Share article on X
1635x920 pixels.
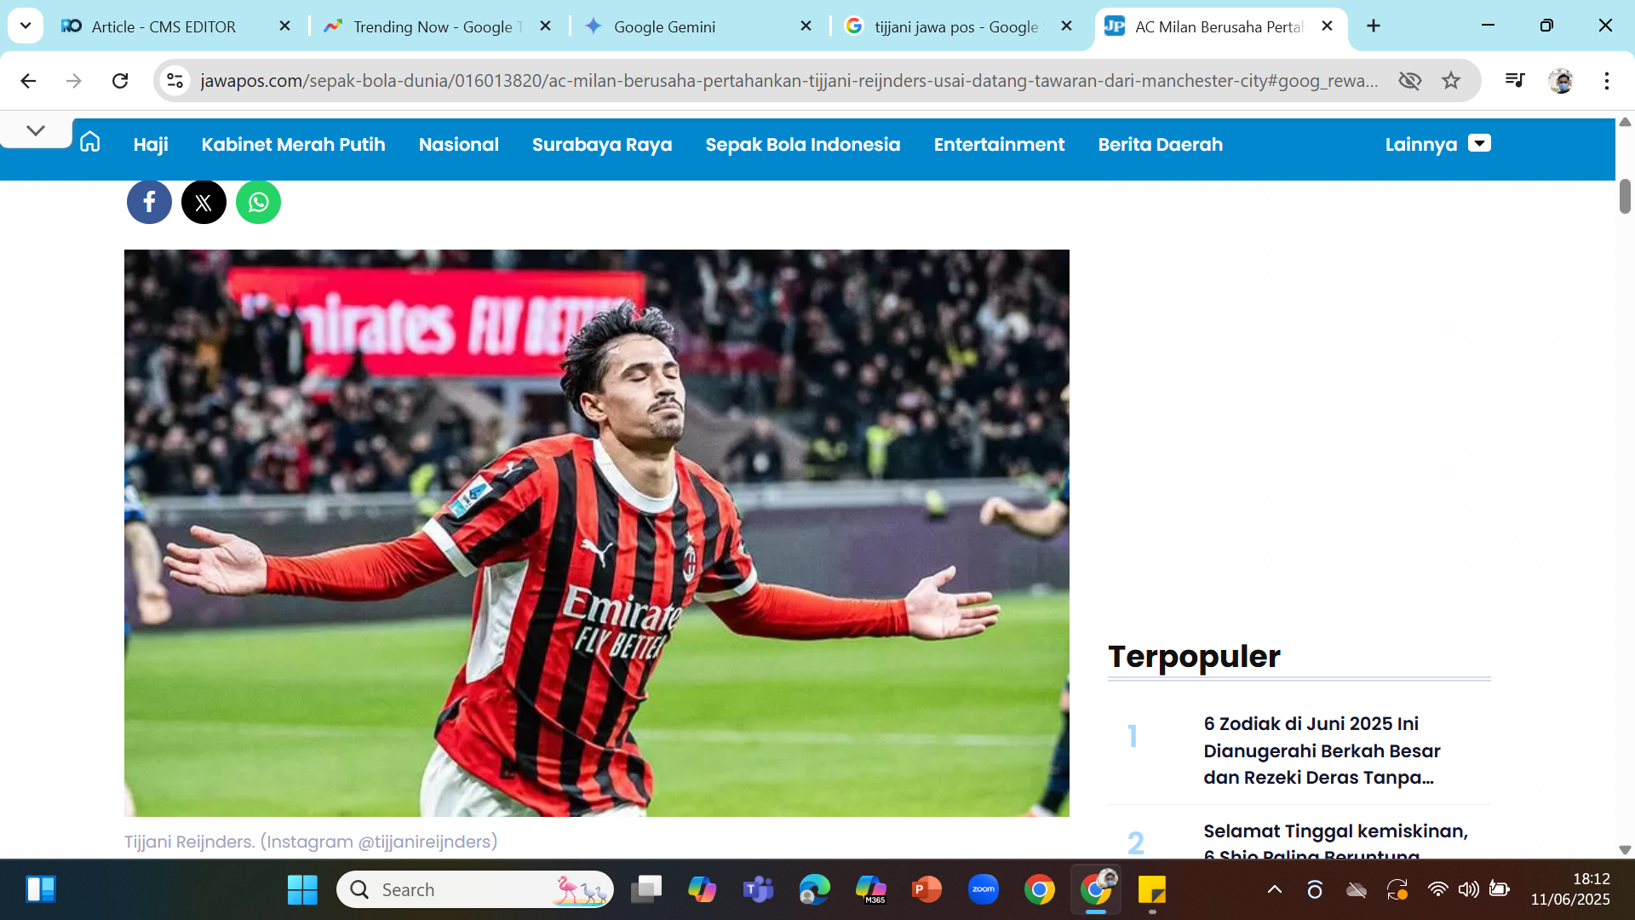tap(204, 202)
